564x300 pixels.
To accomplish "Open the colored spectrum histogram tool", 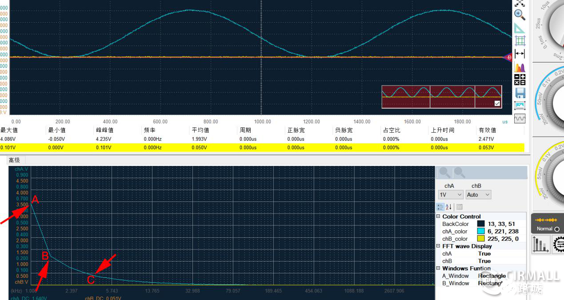I will pyautogui.click(x=520, y=67).
